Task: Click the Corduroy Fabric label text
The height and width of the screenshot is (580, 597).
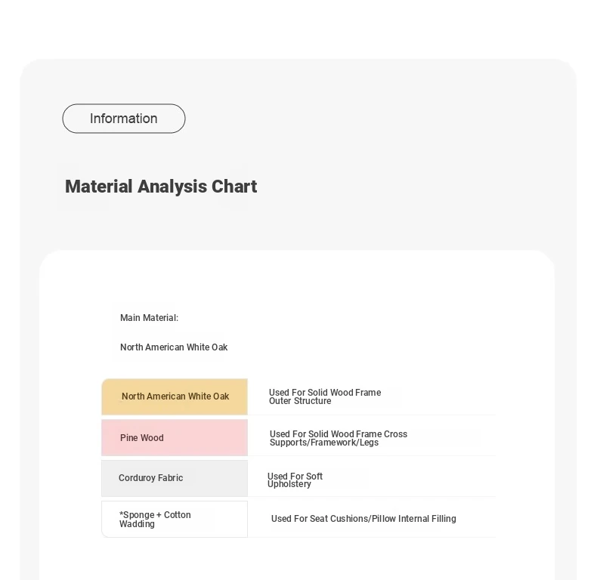Action: (151, 478)
